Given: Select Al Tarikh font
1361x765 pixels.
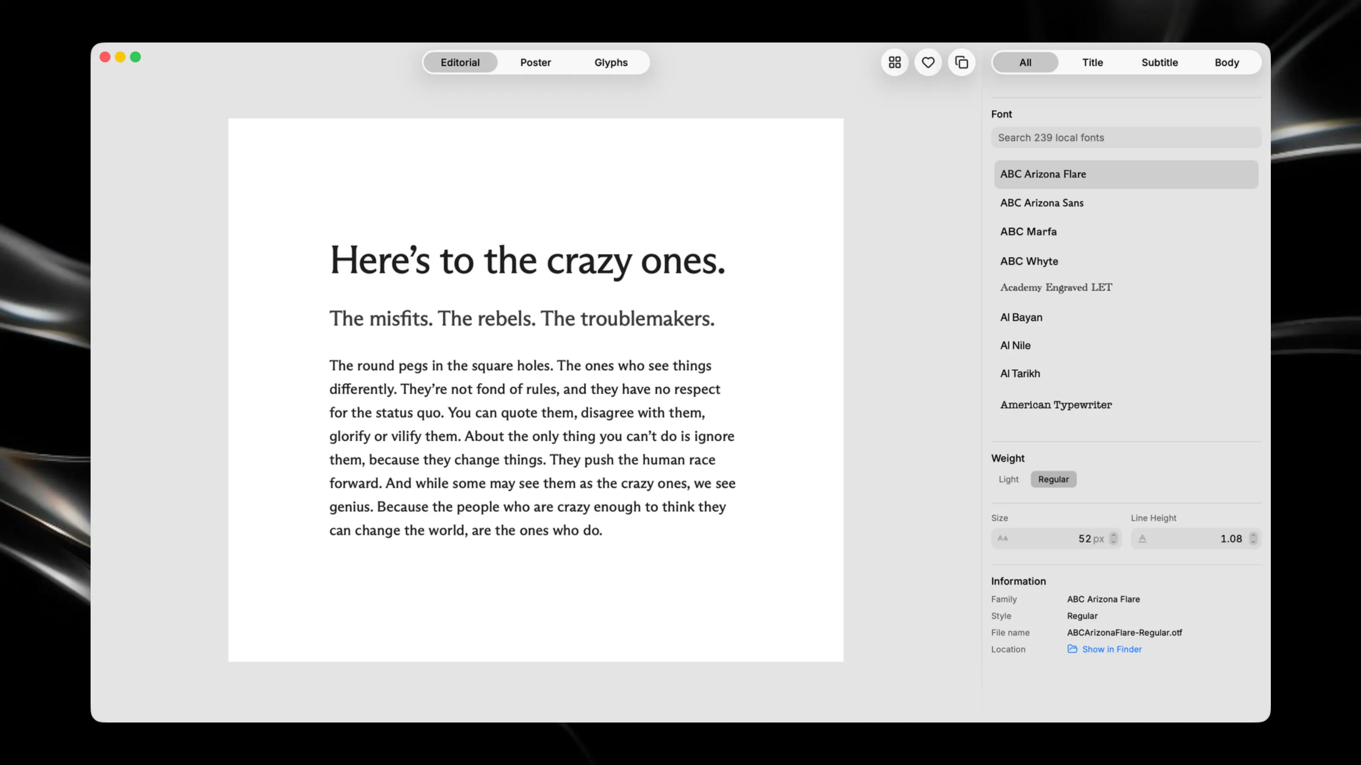Looking at the screenshot, I should pos(1126,373).
